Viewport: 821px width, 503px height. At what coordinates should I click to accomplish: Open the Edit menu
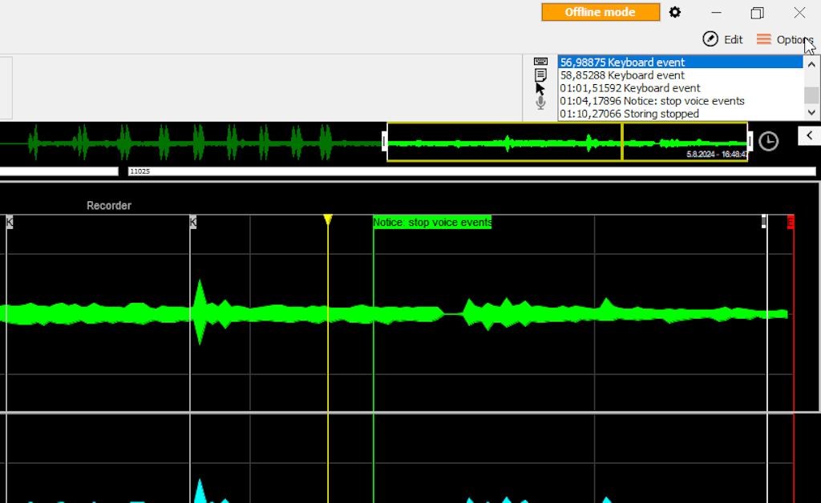click(722, 39)
